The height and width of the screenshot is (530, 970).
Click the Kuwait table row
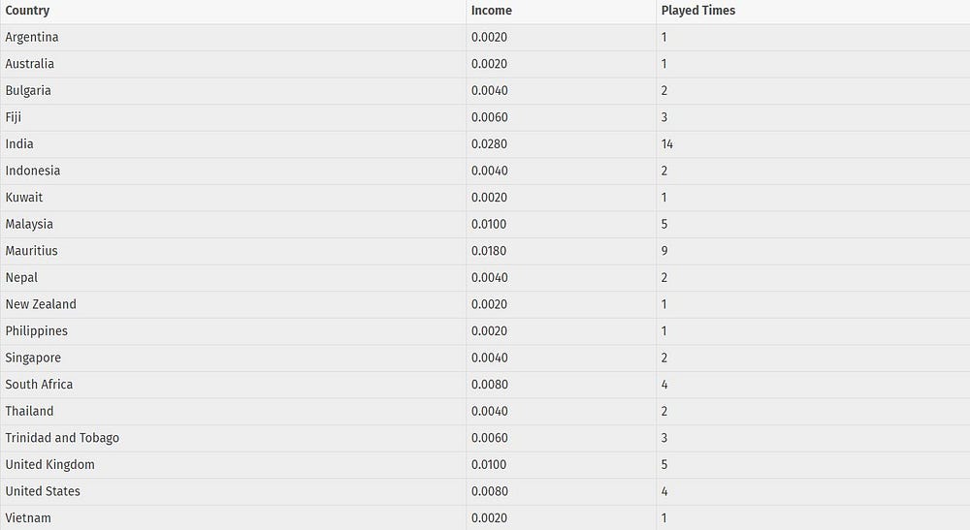tap(485, 198)
